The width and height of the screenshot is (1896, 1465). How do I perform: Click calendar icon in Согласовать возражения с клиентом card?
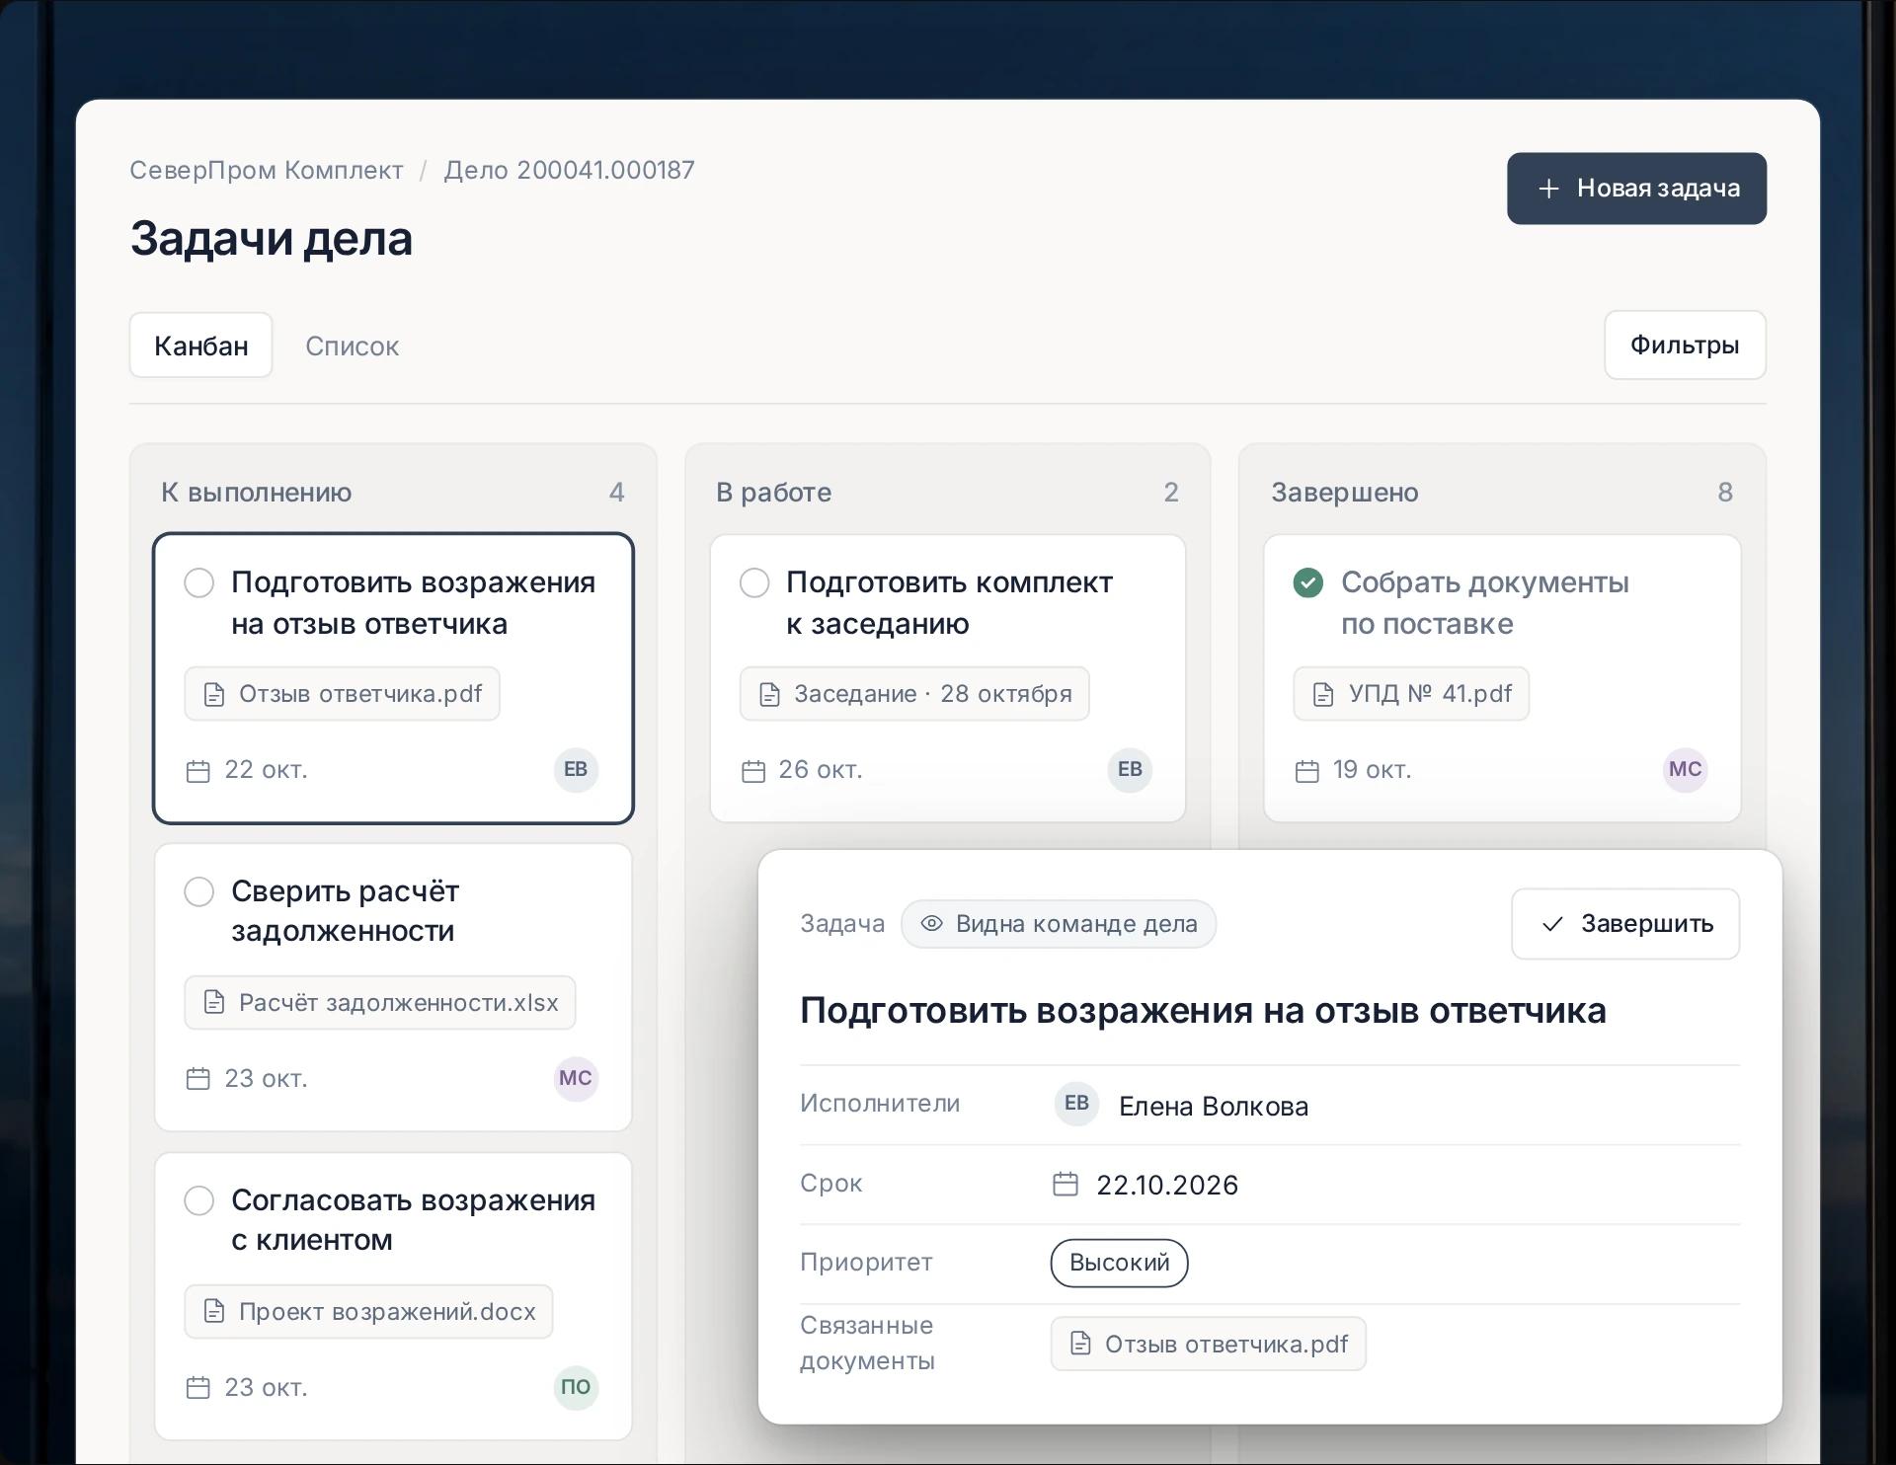click(198, 1388)
